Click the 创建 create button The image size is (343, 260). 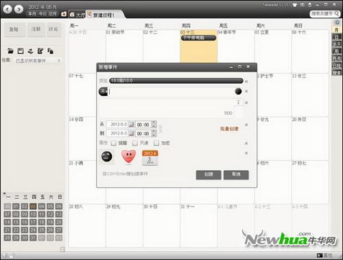click(x=209, y=174)
